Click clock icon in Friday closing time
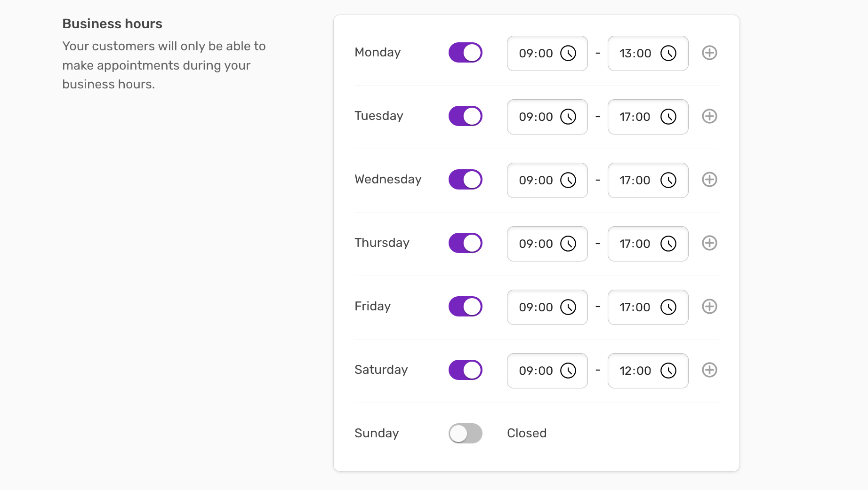This screenshot has width=868, height=490. tap(668, 307)
